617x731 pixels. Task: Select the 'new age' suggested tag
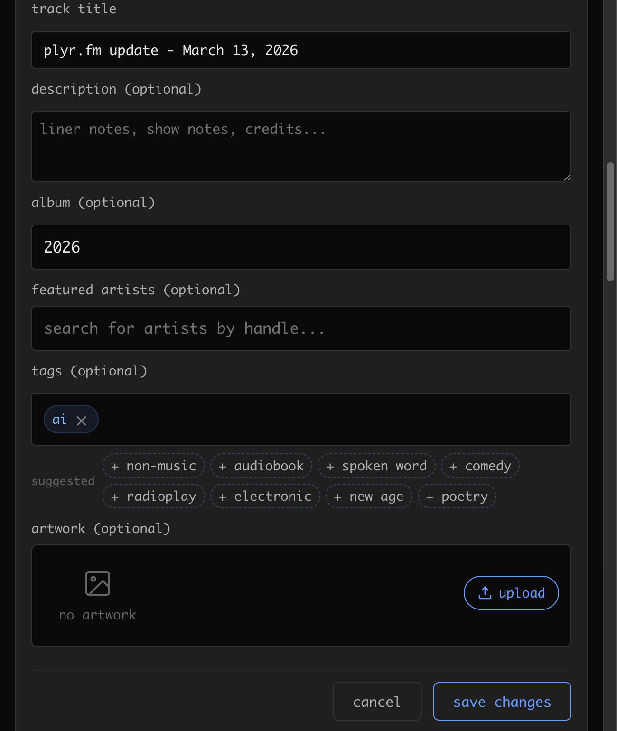[x=368, y=496]
